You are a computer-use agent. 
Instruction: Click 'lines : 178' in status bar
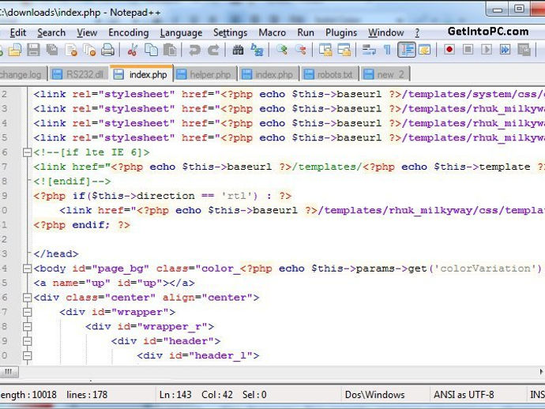[x=87, y=395]
